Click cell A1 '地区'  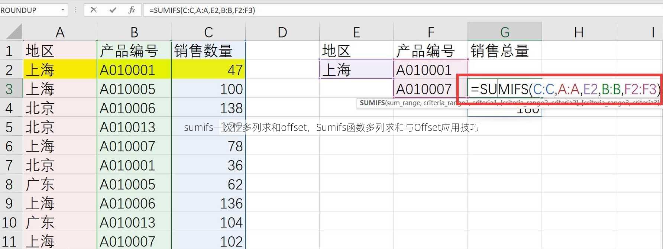click(60, 51)
